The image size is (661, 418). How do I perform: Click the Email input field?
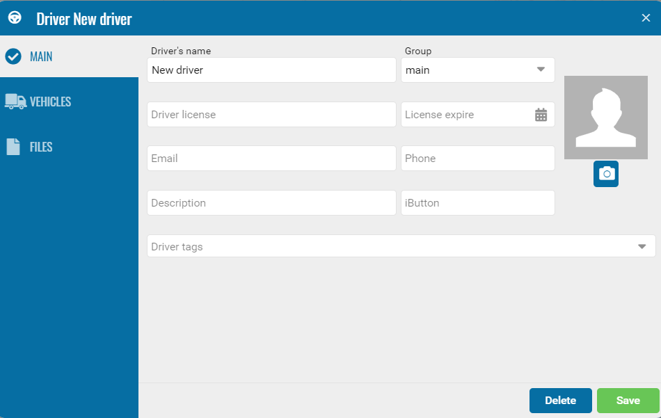coord(271,159)
